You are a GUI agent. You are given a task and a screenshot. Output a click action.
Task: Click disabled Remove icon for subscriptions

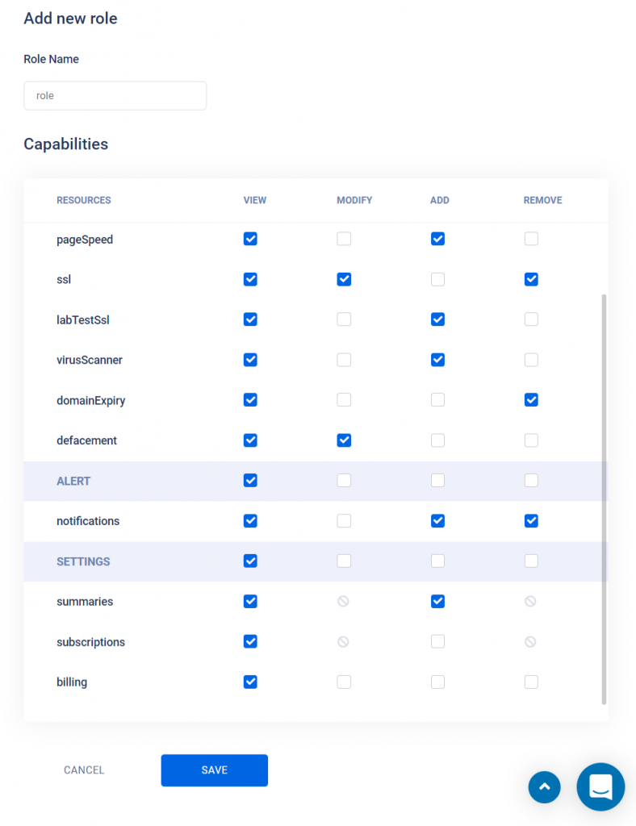530,641
